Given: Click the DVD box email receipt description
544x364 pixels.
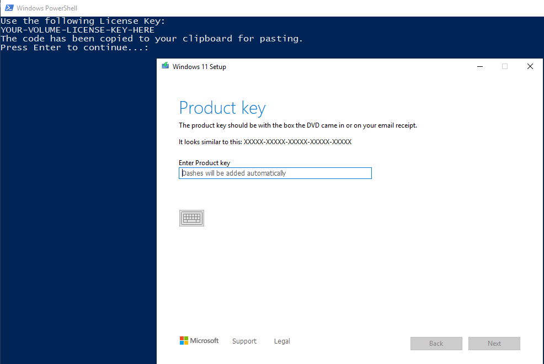Looking at the screenshot, I should (x=298, y=125).
